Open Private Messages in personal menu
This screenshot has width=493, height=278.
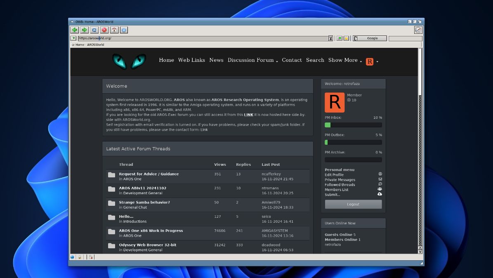pos(340,179)
